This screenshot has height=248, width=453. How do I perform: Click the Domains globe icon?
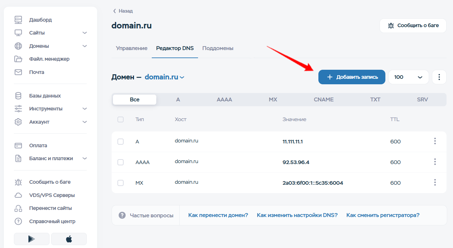click(x=18, y=46)
